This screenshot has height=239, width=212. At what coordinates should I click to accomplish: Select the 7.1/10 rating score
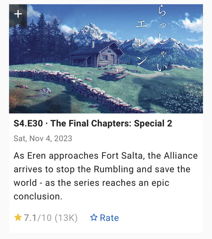click(x=38, y=217)
